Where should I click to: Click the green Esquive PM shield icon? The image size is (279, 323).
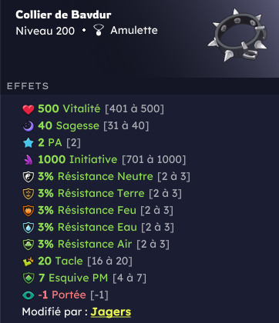click(x=29, y=278)
